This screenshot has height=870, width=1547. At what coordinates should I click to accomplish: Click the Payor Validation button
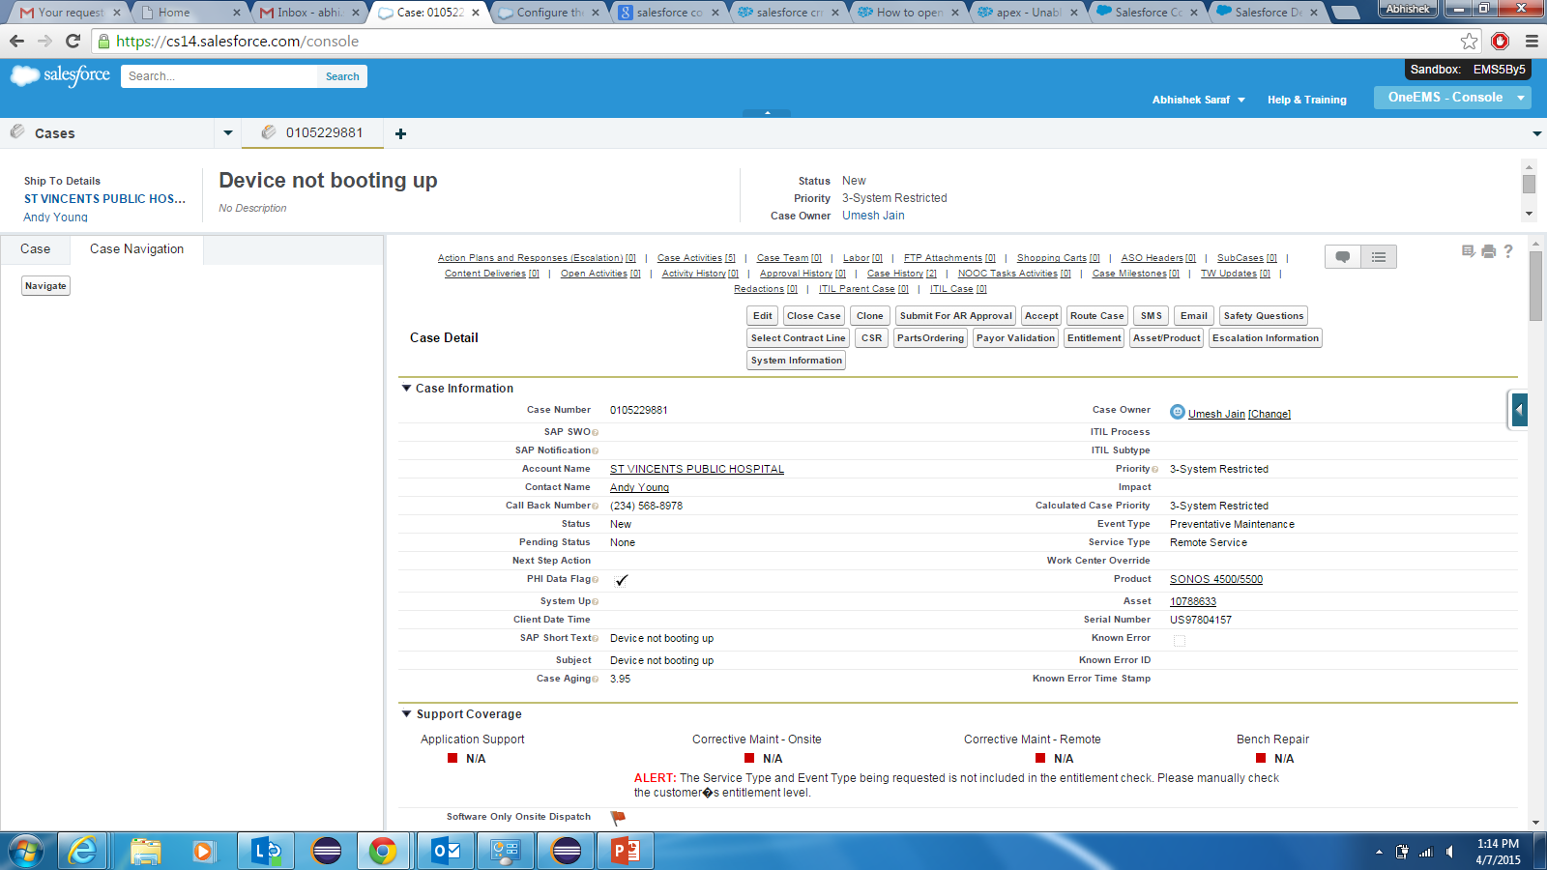[x=1015, y=338]
